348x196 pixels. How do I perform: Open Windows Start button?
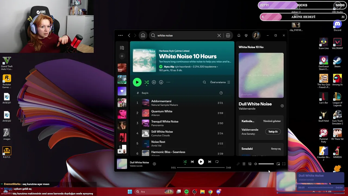(130, 192)
